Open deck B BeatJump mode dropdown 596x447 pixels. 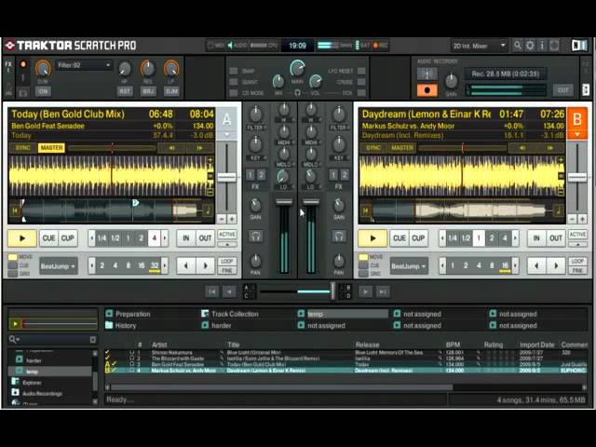point(409,266)
